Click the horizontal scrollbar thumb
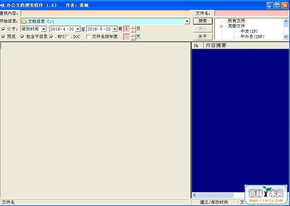Screen dimensions: 290x206 click(215, 195)
